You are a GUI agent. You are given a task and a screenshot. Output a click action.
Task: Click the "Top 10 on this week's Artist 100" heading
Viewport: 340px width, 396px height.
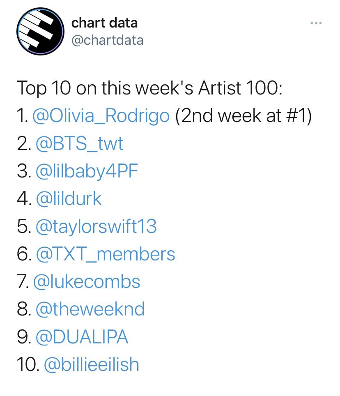point(149,88)
